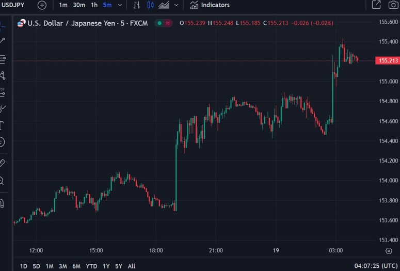Click the open value O155.239
The width and height of the screenshot is (400, 271).
pos(193,23)
